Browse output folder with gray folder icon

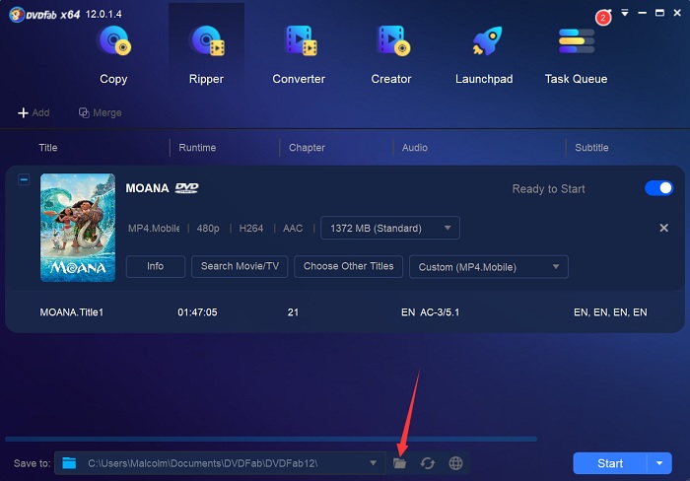click(399, 463)
